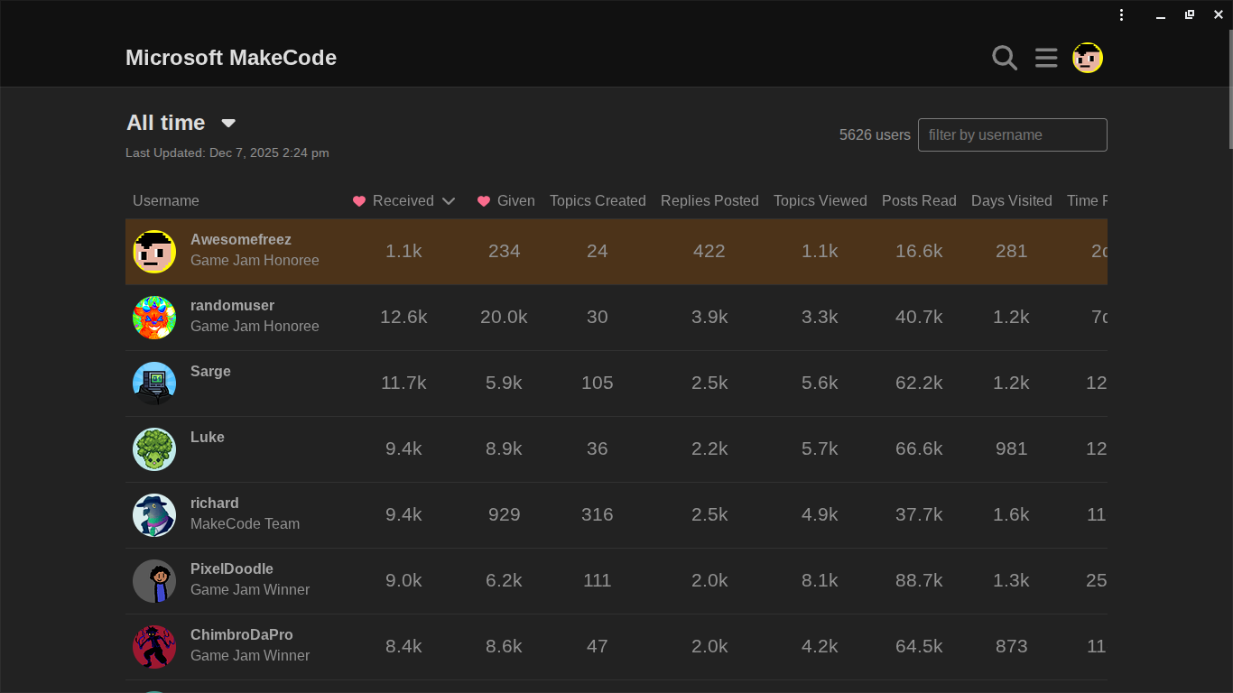Click ChimbroDaPro's 47 topics created value
The width and height of the screenshot is (1233, 693).
(598, 647)
